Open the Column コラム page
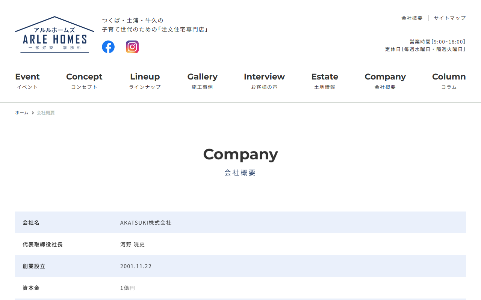 (x=449, y=81)
